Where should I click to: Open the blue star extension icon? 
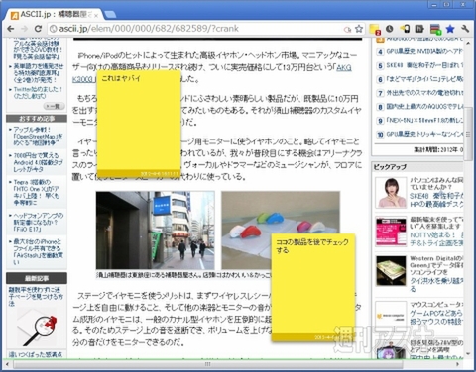coord(450,29)
